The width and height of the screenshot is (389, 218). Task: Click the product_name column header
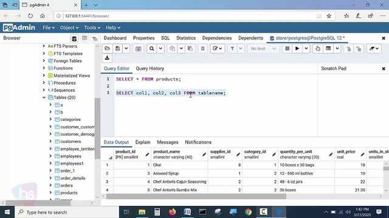coord(179,154)
